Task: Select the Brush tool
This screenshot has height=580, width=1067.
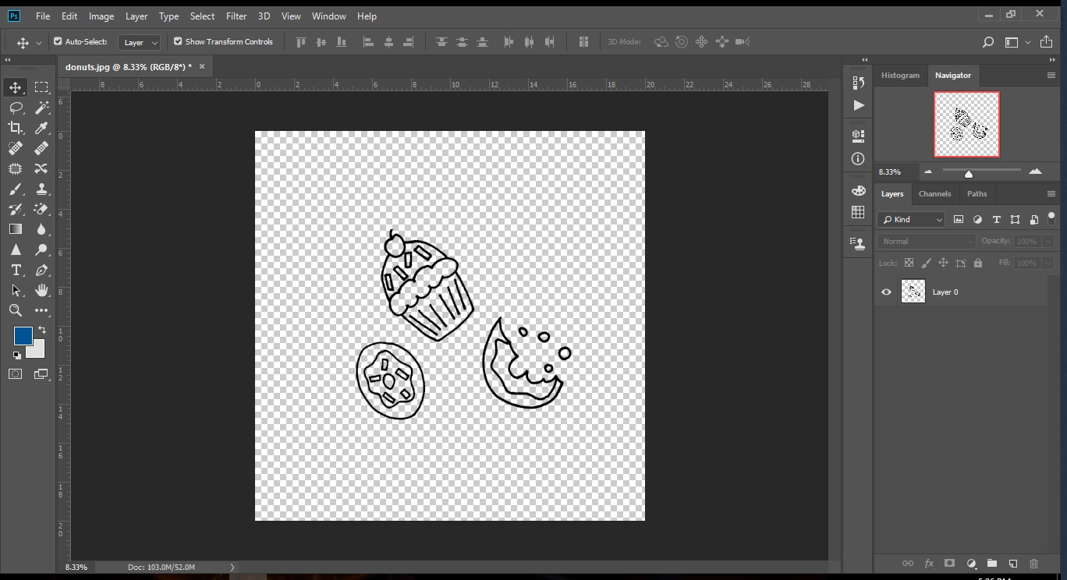Action: (x=16, y=189)
